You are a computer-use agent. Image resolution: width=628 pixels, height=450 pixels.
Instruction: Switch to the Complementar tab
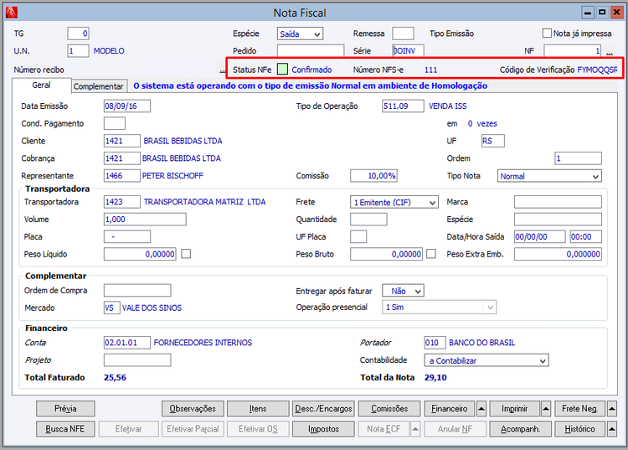pyautogui.click(x=99, y=86)
